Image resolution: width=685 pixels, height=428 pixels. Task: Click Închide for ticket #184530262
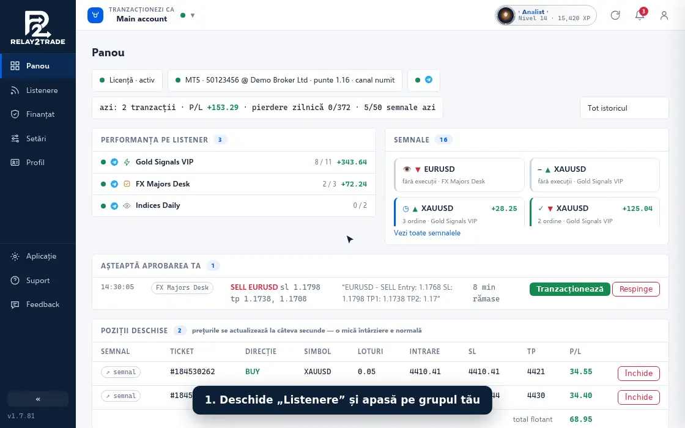click(x=639, y=374)
